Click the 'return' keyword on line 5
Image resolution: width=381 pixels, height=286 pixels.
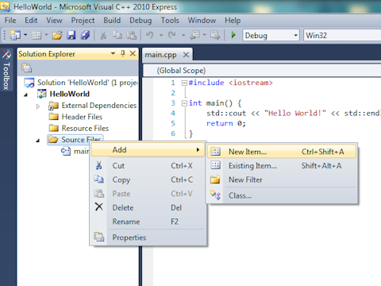pos(220,123)
